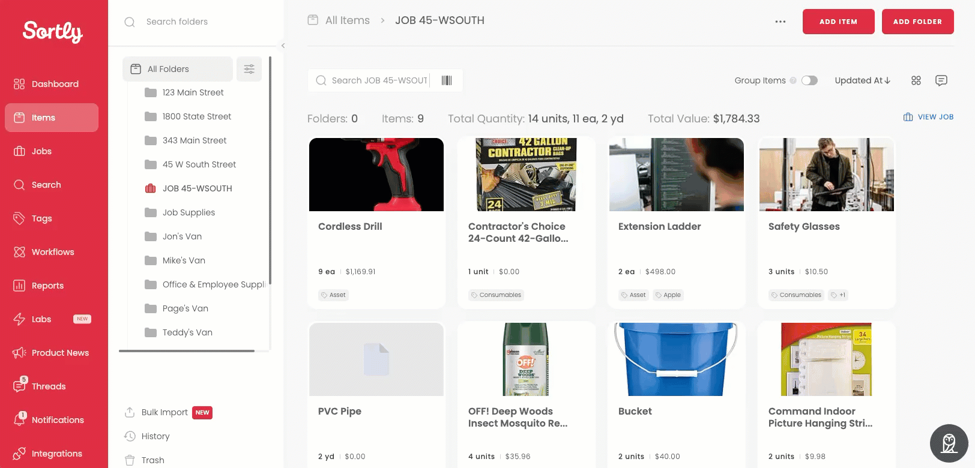Open the Cordless Drill item thumbnail
This screenshot has height=468, width=975.
pos(376,175)
